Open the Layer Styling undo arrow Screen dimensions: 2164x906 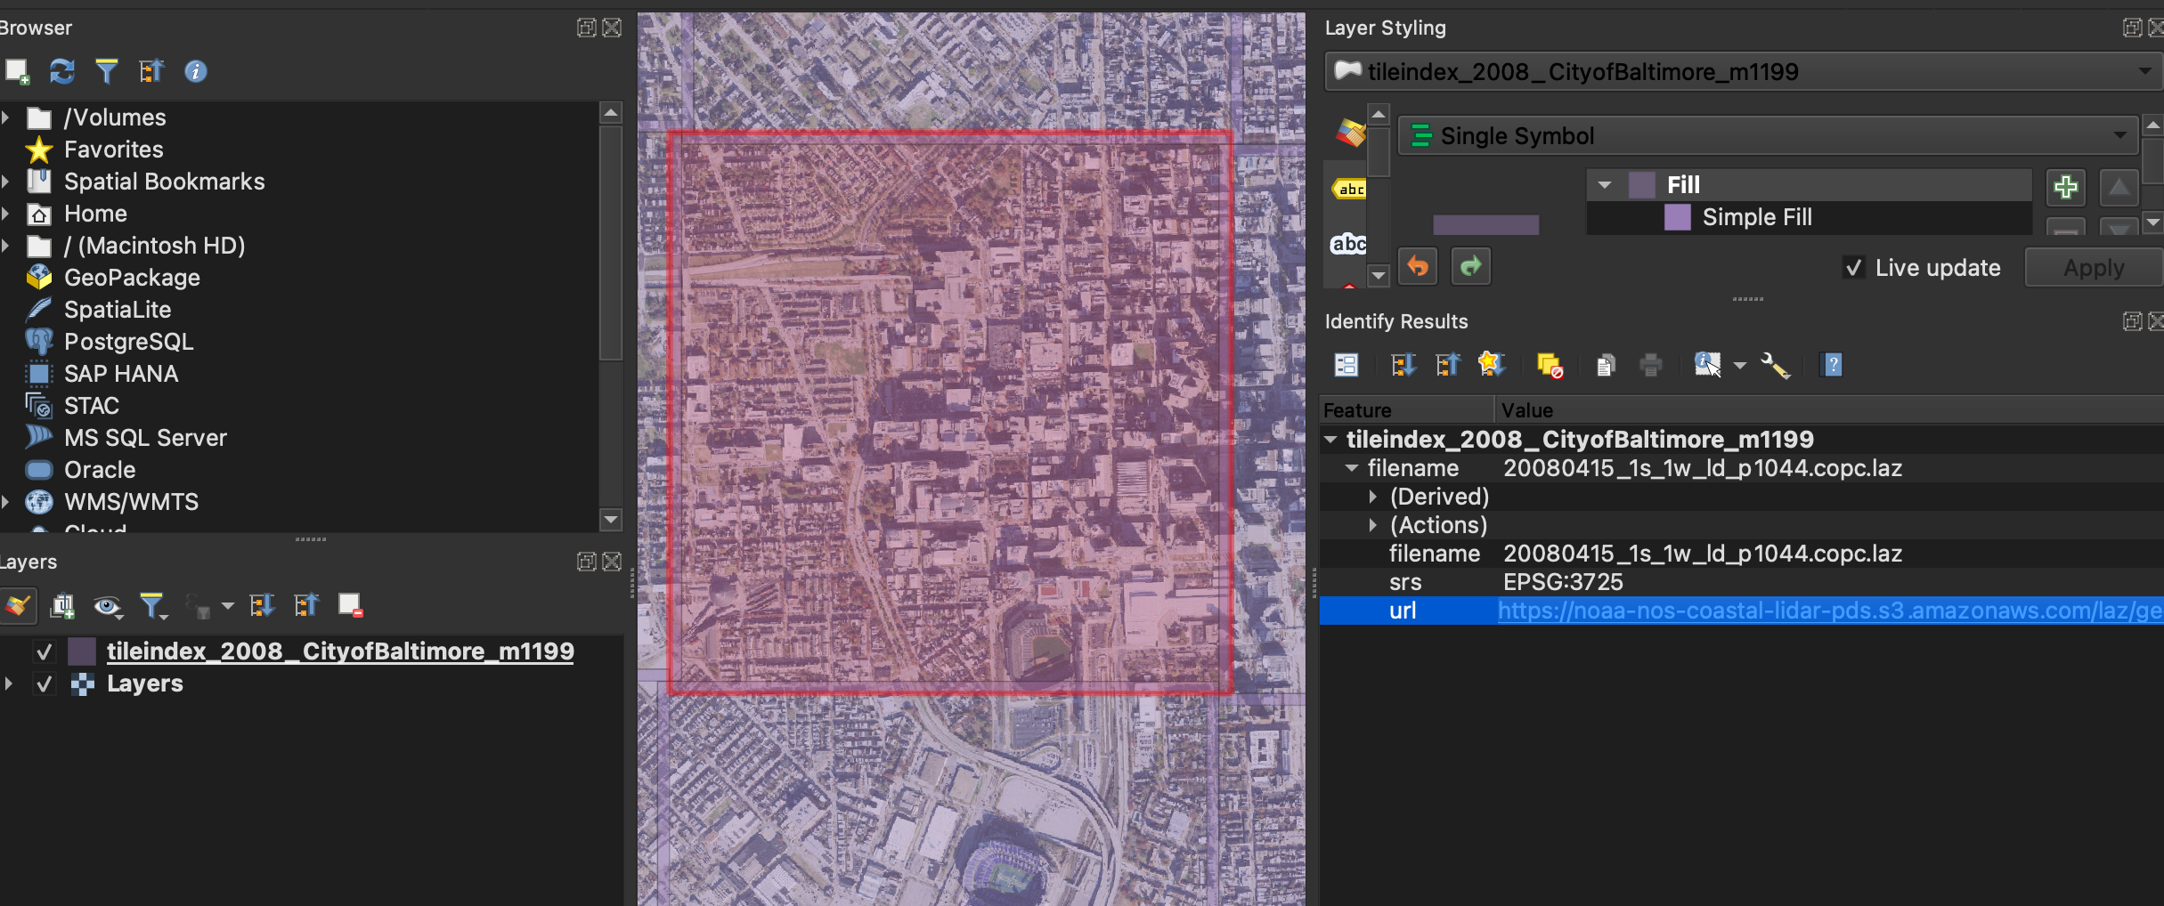coord(1417,265)
